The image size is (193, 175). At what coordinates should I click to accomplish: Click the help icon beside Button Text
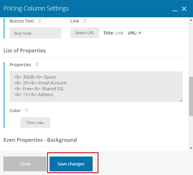(39, 21)
